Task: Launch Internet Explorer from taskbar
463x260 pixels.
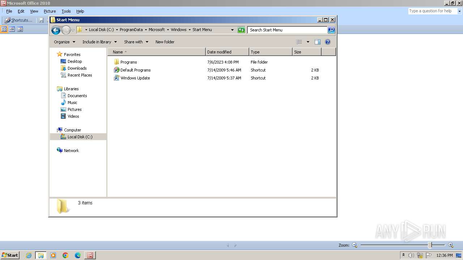Action: 29,255
